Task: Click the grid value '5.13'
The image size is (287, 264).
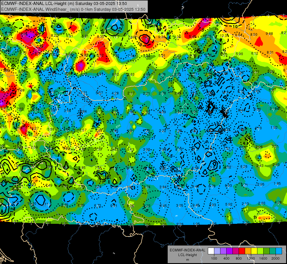Action: (x=131, y=150)
